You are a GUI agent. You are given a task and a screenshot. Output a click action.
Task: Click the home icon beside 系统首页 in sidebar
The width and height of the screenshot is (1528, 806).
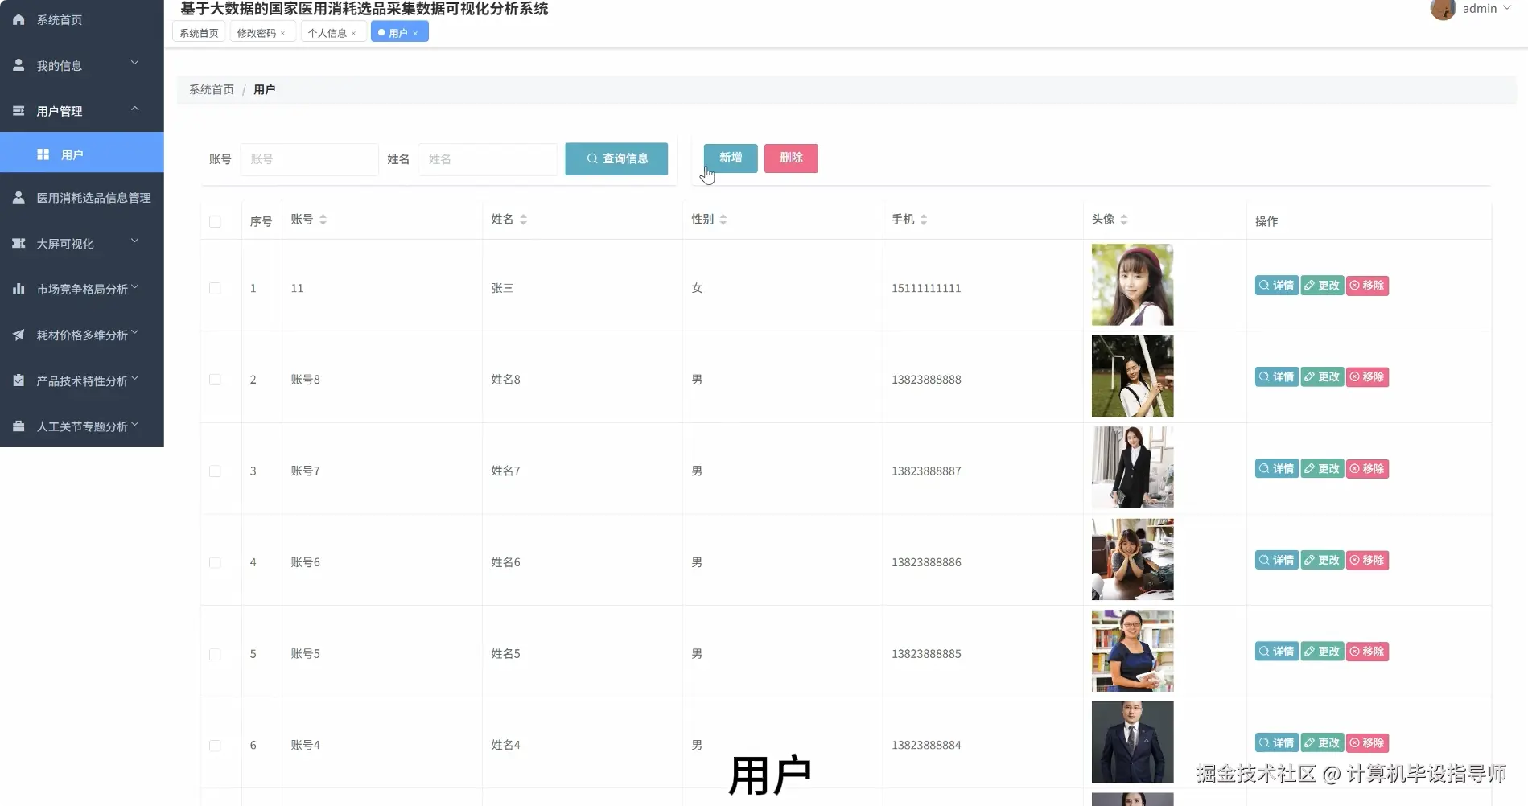19,19
